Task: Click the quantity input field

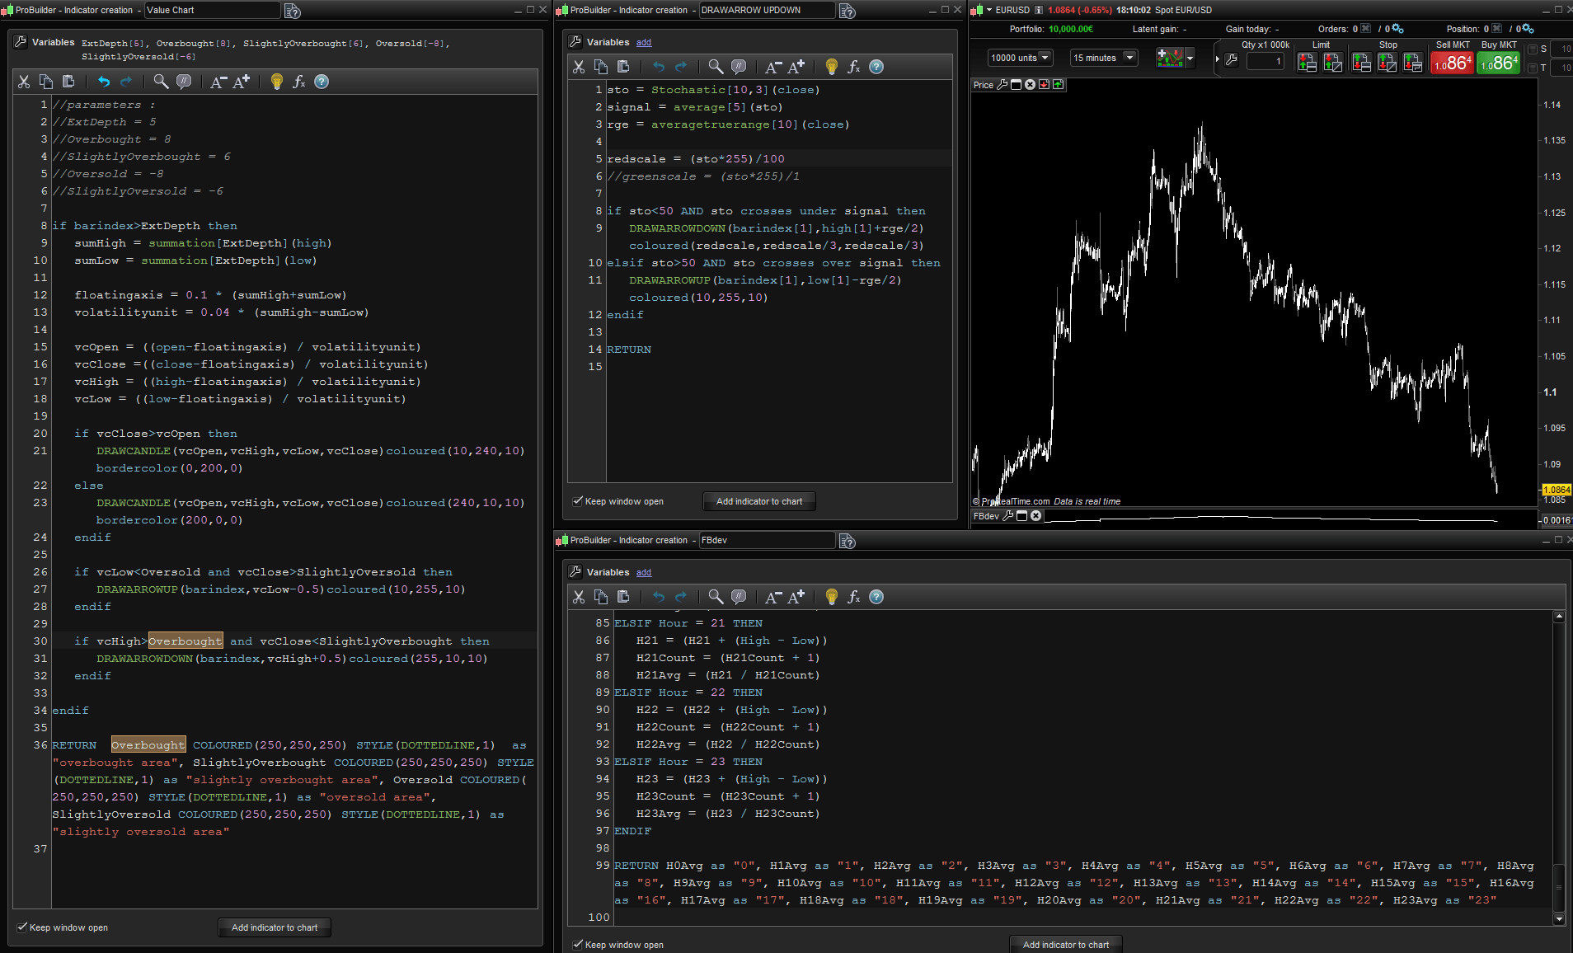Action: click(x=1265, y=61)
